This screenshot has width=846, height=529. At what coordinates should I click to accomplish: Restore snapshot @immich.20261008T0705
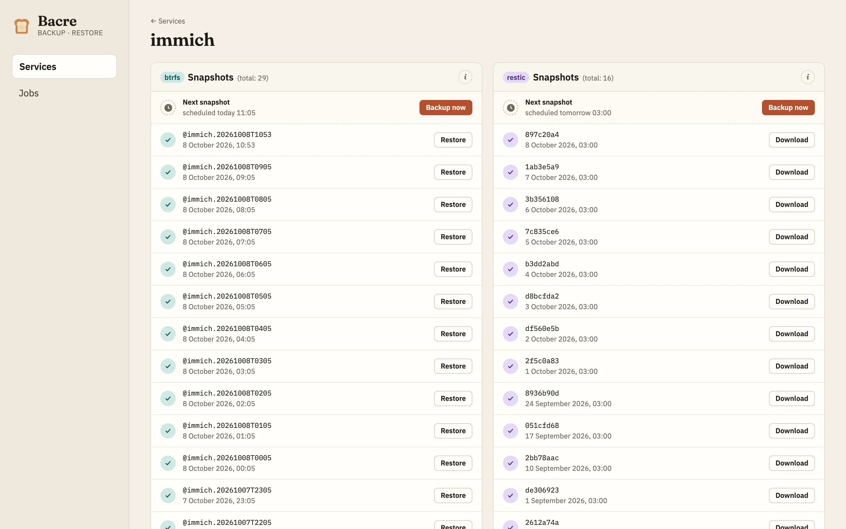tap(453, 237)
